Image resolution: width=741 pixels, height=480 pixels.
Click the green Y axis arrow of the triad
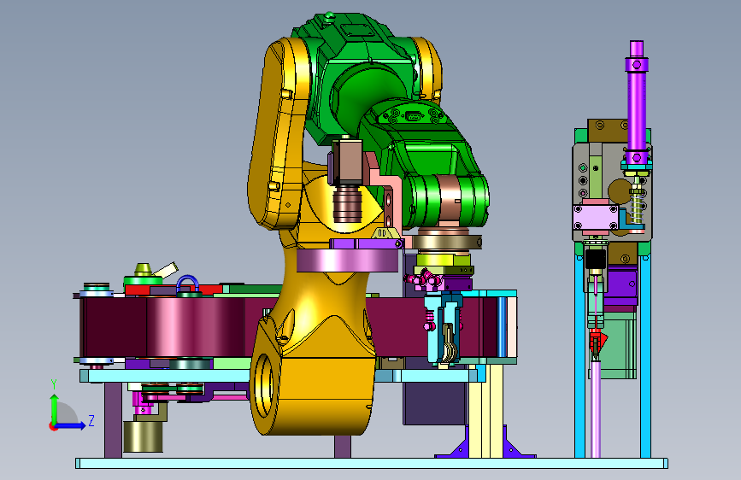click(x=55, y=407)
